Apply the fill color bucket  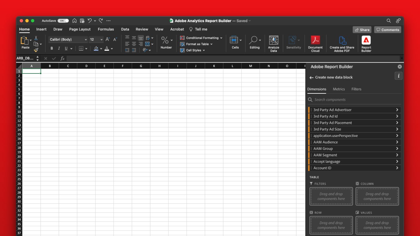click(x=96, y=48)
